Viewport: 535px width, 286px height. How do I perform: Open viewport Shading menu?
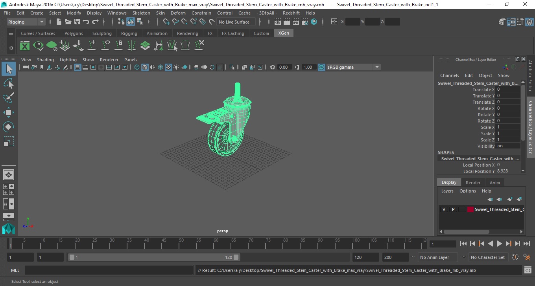click(x=45, y=60)
